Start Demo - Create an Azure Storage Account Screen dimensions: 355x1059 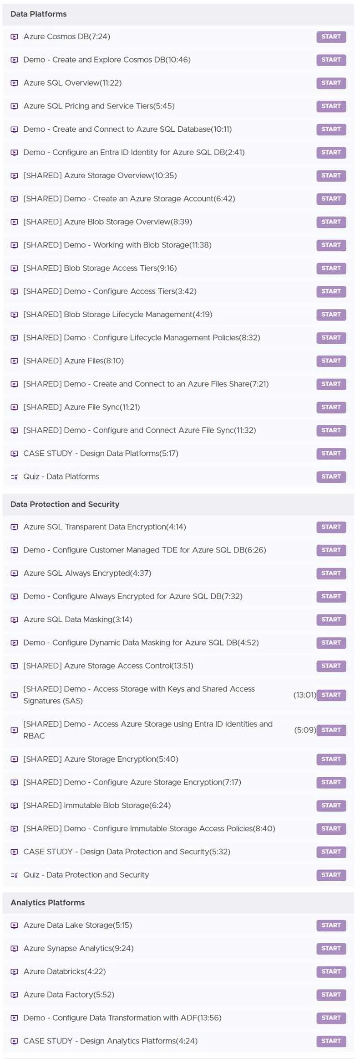(x=331, y=199)
